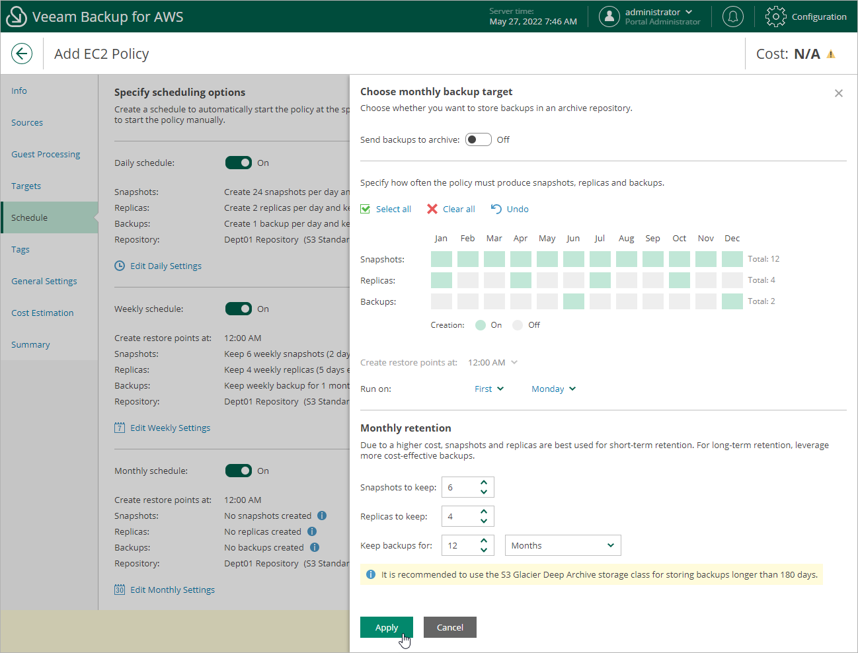Click the Apply button

coord(387,627)
